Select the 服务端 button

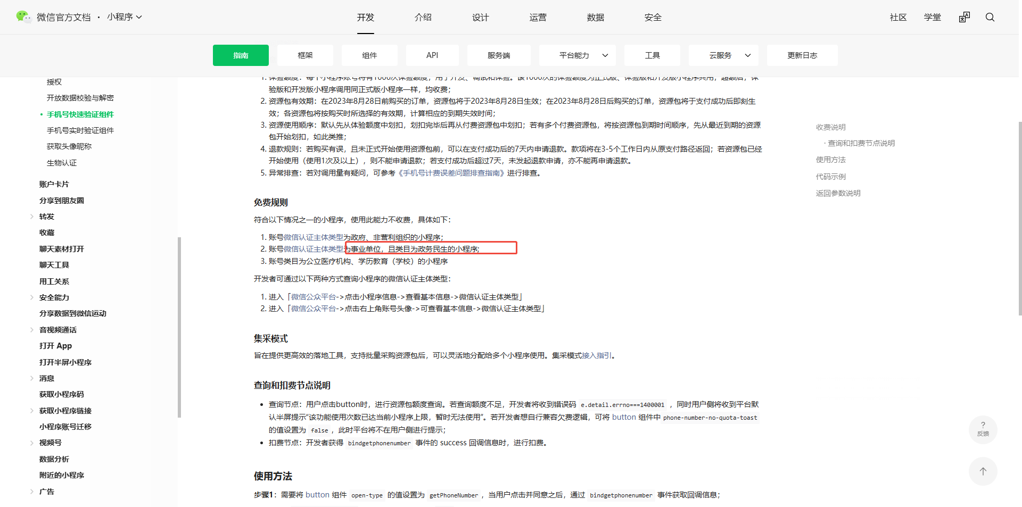[499, 55]
